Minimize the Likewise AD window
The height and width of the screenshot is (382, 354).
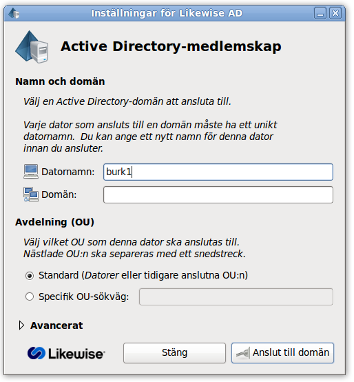tap(320, 13)
